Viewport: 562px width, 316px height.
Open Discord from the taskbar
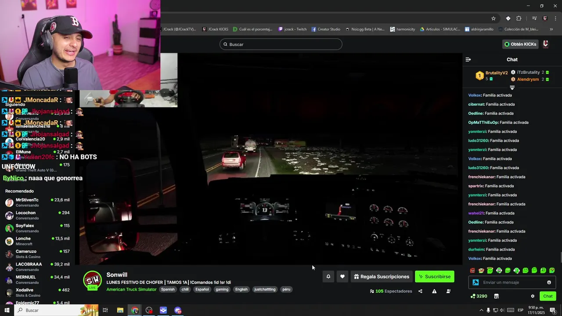[x=178, y=310]
